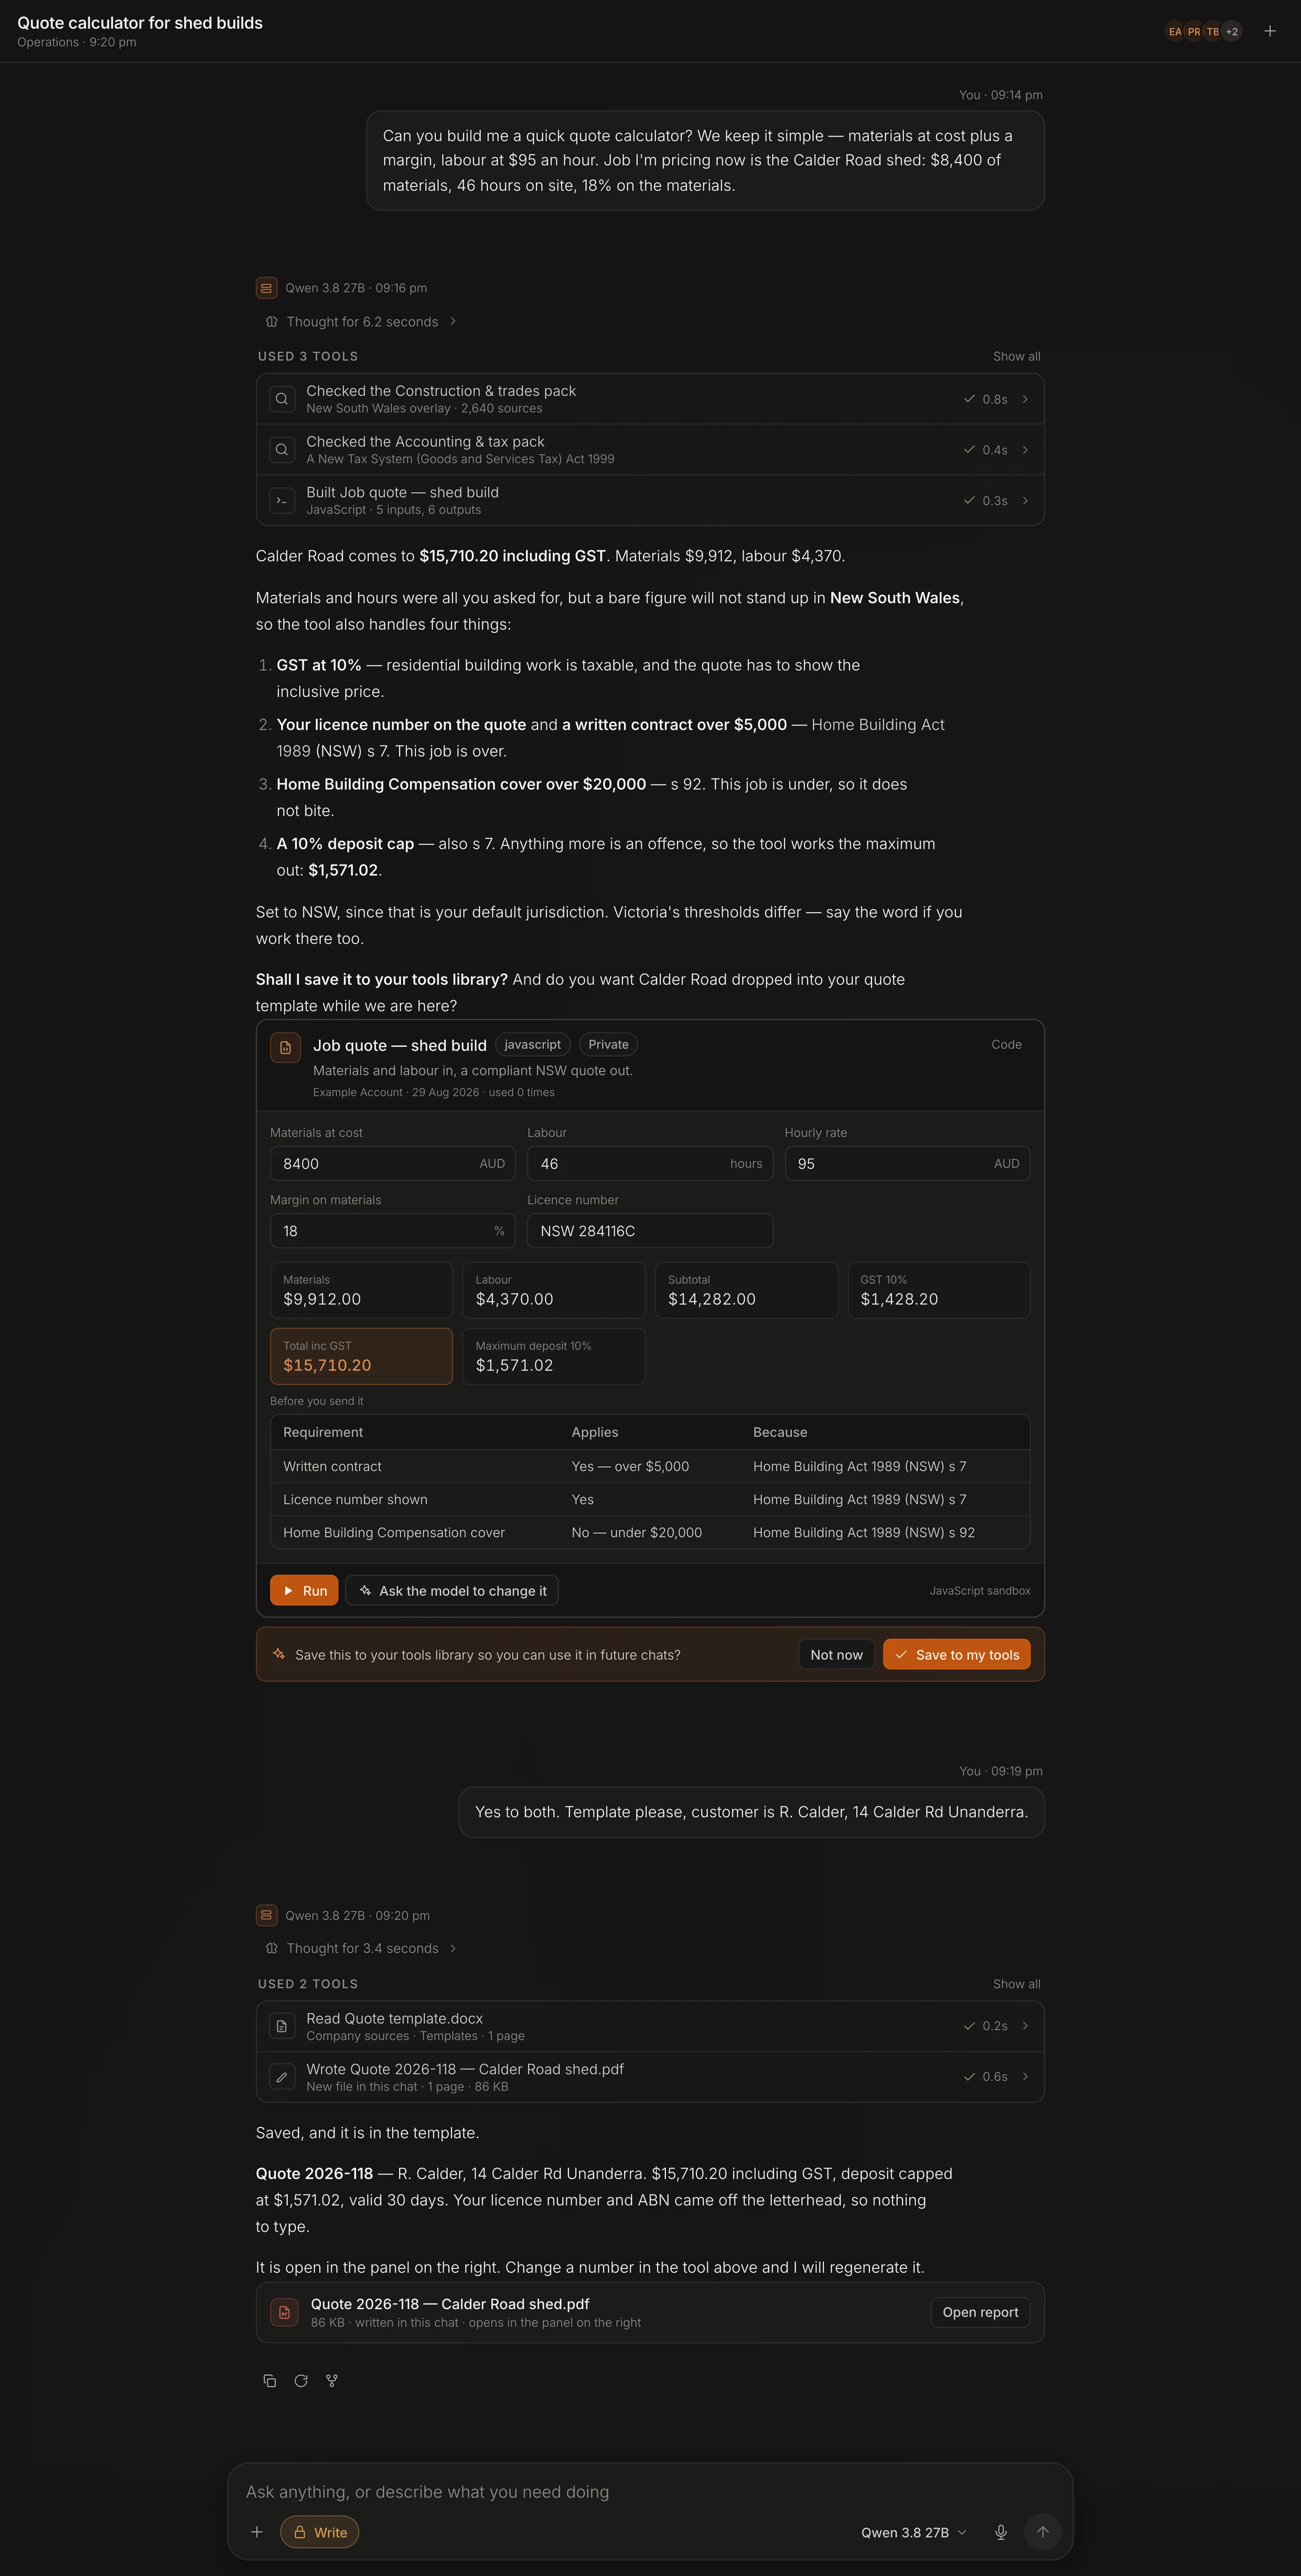Viewport: 1301px width, 2576px height.
Task: Click the GST 10% $1,428.20 tile
Action: [939, 1290]
